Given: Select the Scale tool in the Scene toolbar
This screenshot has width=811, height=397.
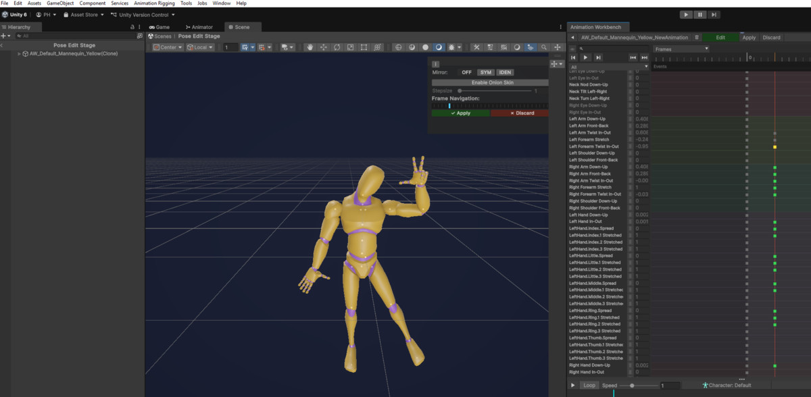Looking at the screenshot, I should (349, 47).
